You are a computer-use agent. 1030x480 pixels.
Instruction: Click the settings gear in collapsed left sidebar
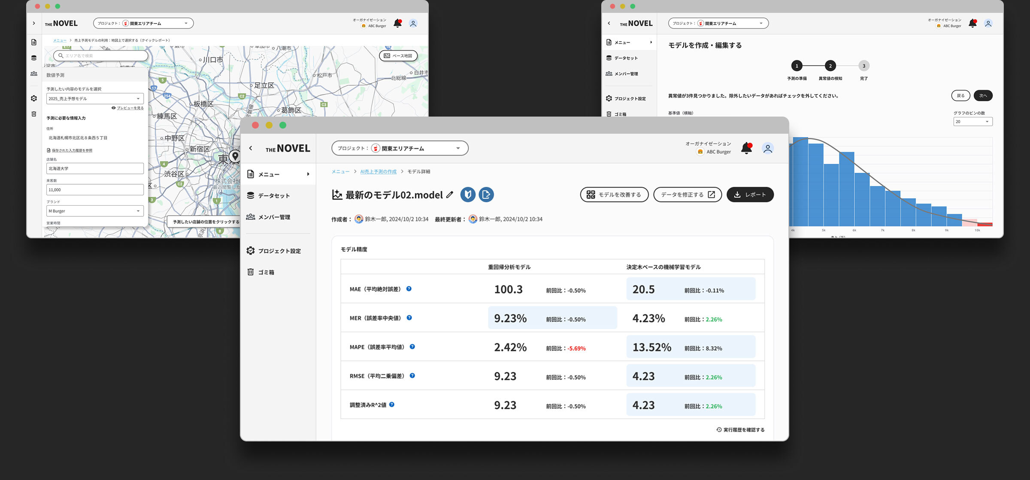(x=34, y=98)
